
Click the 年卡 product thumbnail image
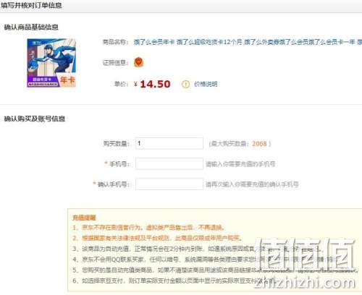(x=51, y=63)
